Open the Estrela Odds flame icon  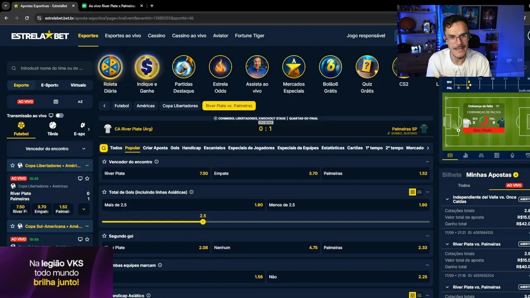(x=220, y=67)
